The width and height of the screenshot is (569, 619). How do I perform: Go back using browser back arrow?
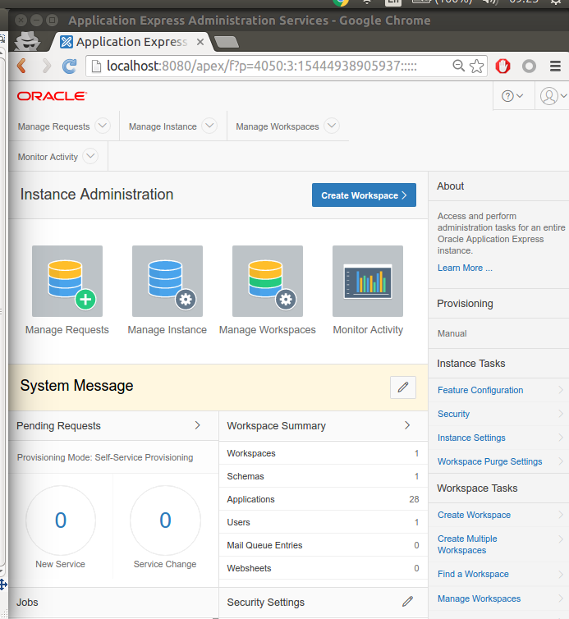coord(22,66)
